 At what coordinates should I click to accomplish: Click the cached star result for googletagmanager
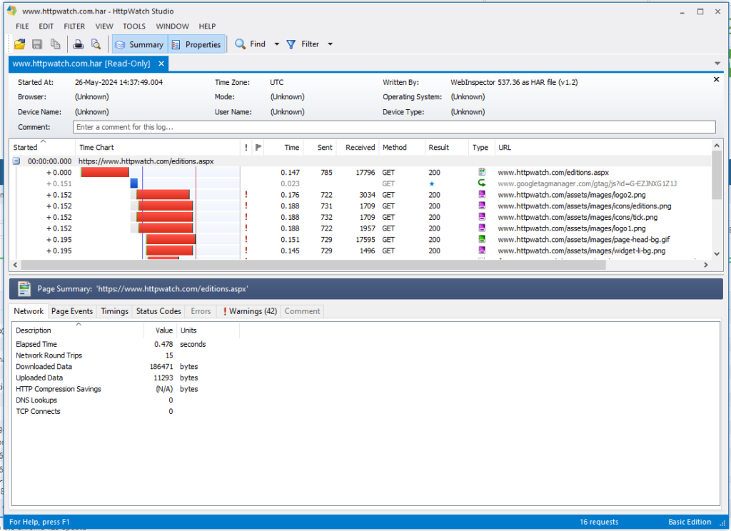pos(432,183)
